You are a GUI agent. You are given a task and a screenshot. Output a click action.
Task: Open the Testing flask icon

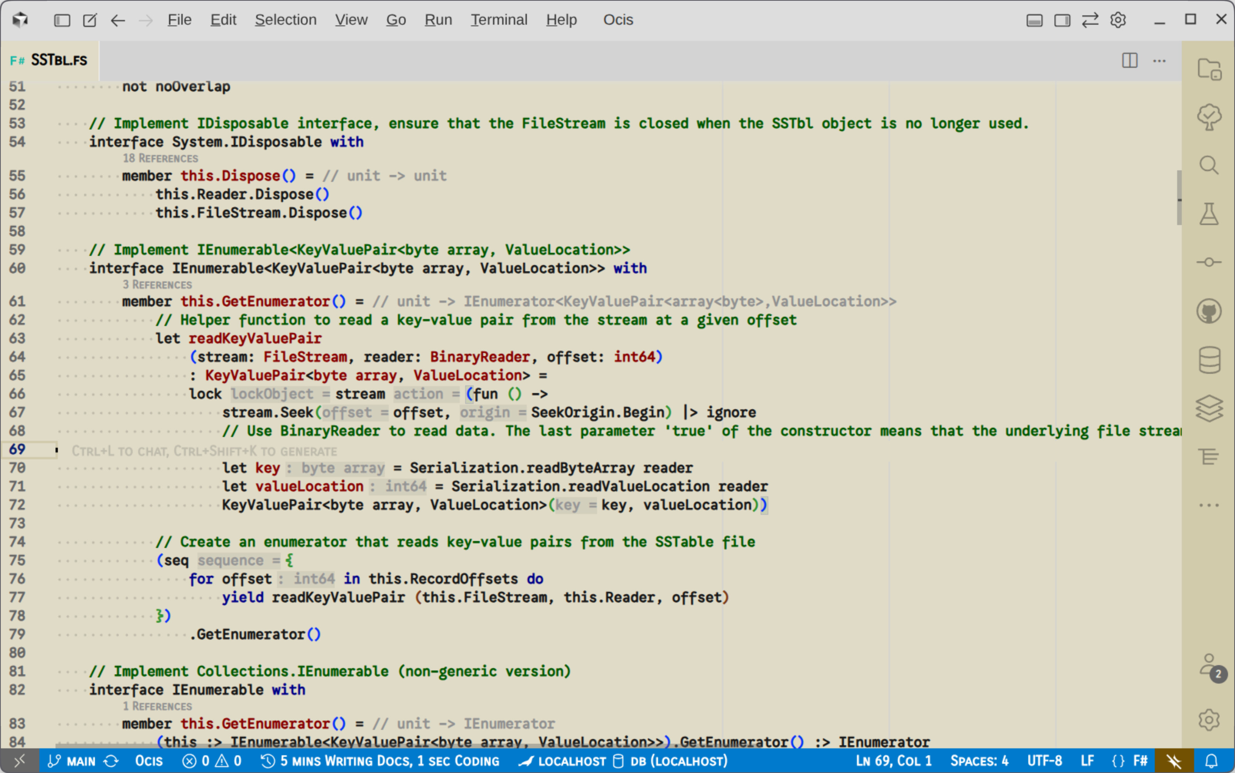click(1208, 214)
